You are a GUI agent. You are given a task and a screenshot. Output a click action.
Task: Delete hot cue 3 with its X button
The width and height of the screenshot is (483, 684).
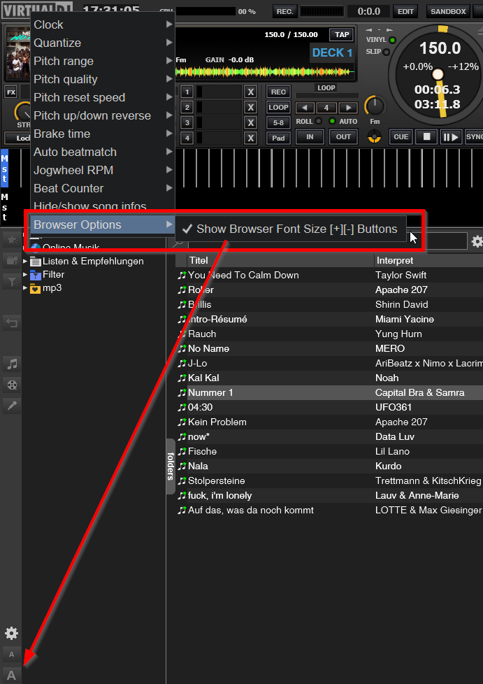(250, 123)
